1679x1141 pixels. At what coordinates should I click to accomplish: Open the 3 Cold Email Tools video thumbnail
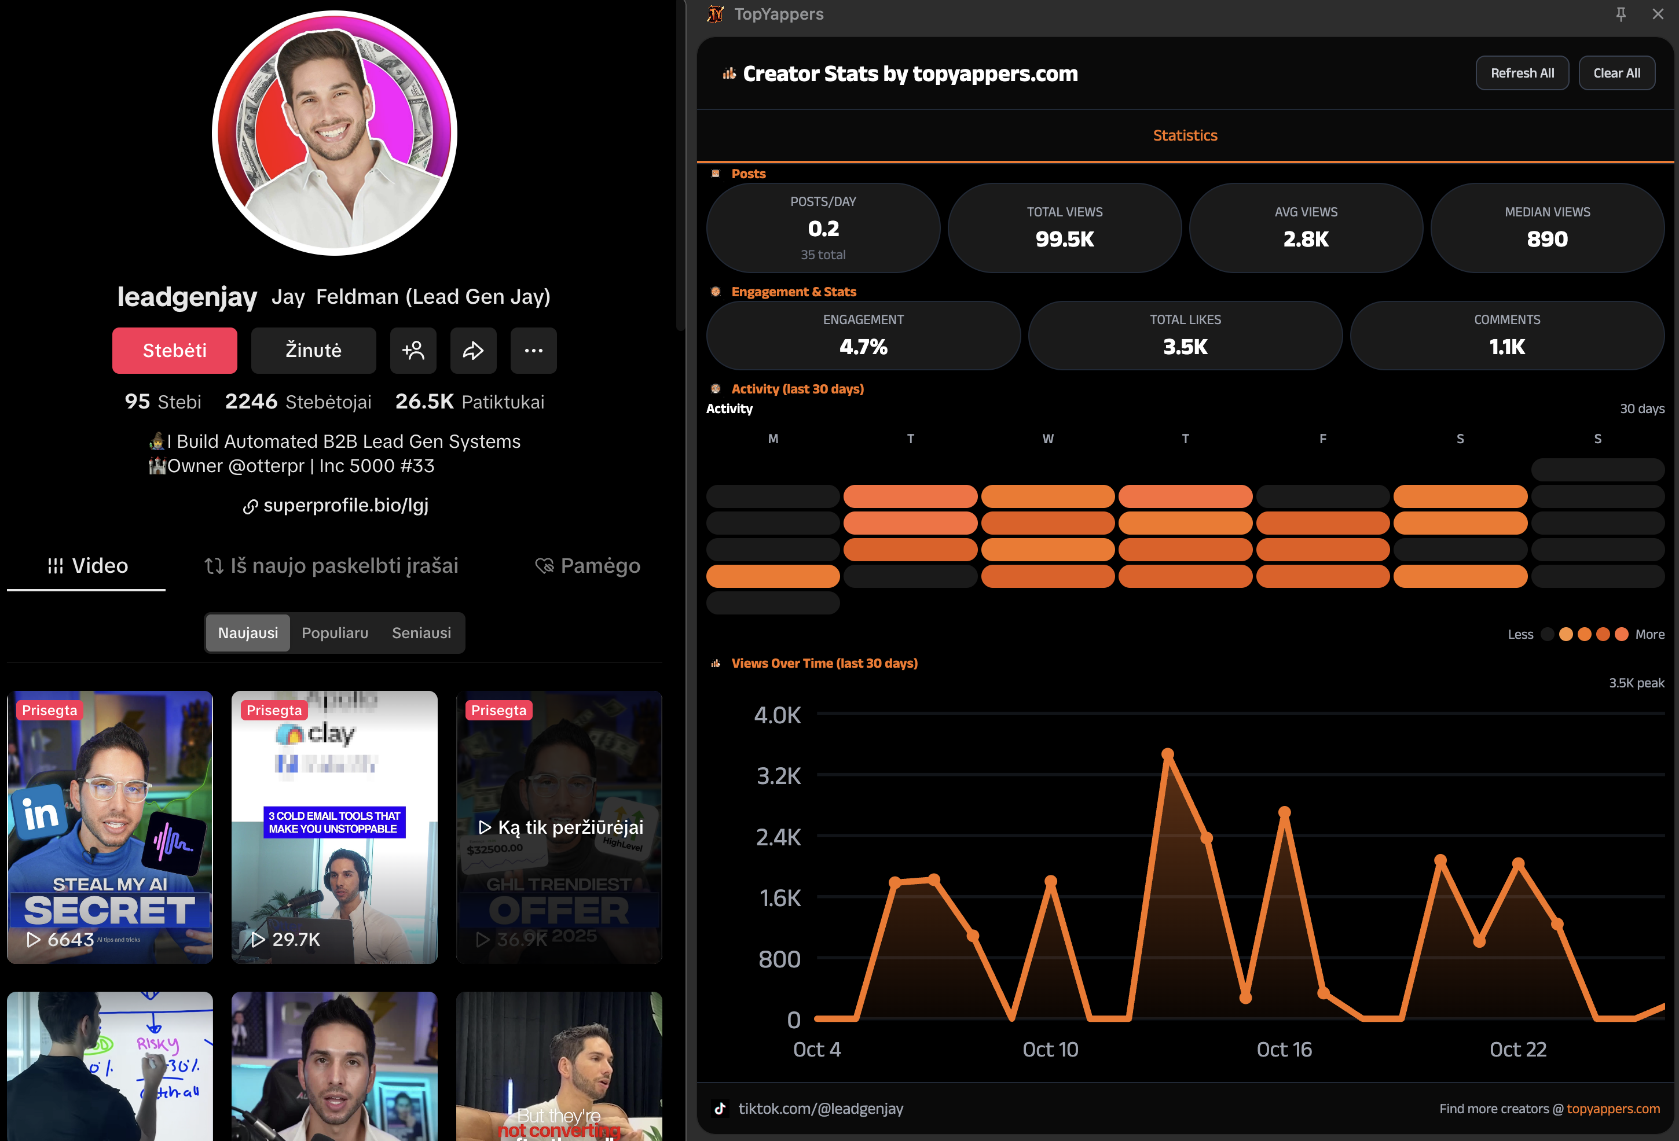(x=334, y=827)
